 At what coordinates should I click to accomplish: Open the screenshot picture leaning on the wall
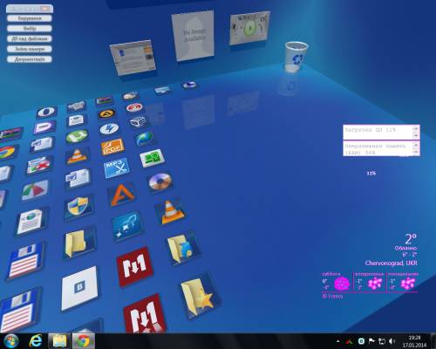(133, 58)
